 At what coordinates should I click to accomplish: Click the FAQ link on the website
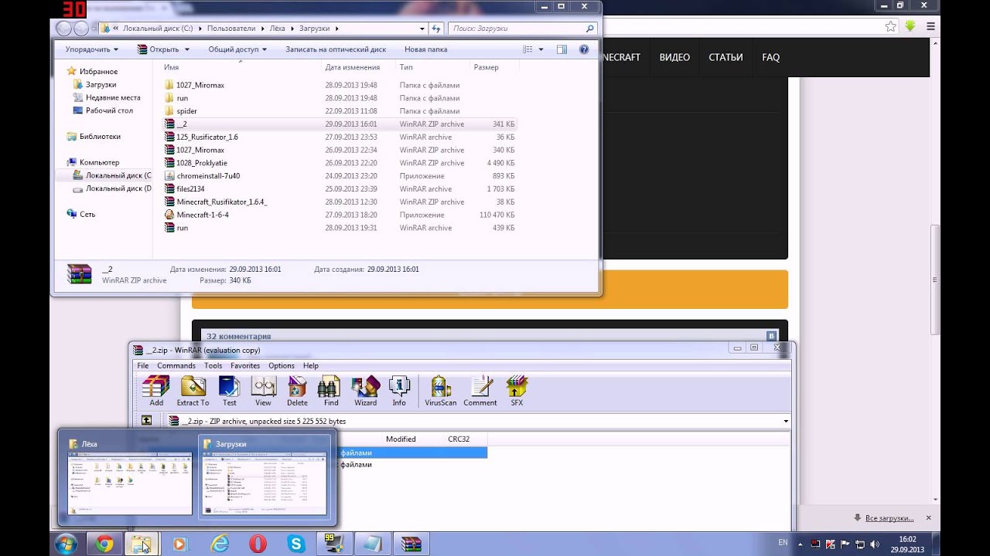pyautogui.click(x=770, y=57)
